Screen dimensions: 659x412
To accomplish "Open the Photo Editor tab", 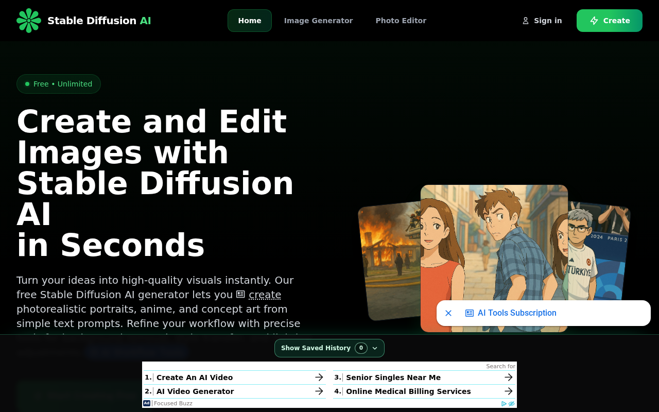I will tap(401, 21).
